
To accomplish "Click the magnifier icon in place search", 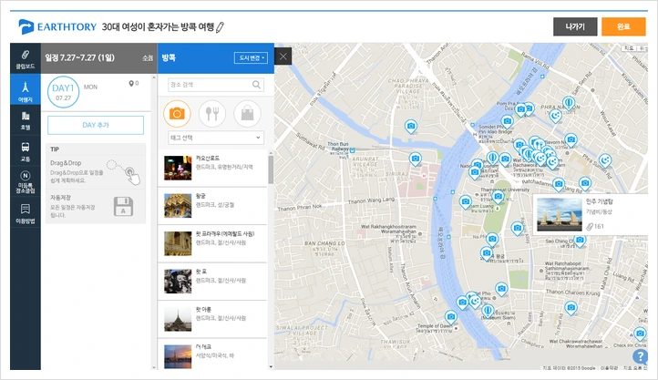I will (256, 85).
